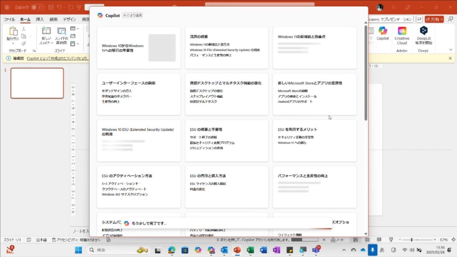This screenshot has width=457, height=257.
Task: Click the AI により生成 badge
Action: pyautogui.click(x=132, y=15)
